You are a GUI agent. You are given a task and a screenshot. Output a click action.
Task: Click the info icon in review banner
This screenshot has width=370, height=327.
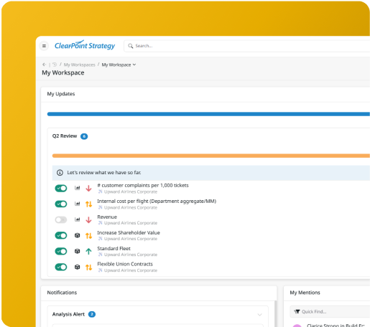point(60,173)
